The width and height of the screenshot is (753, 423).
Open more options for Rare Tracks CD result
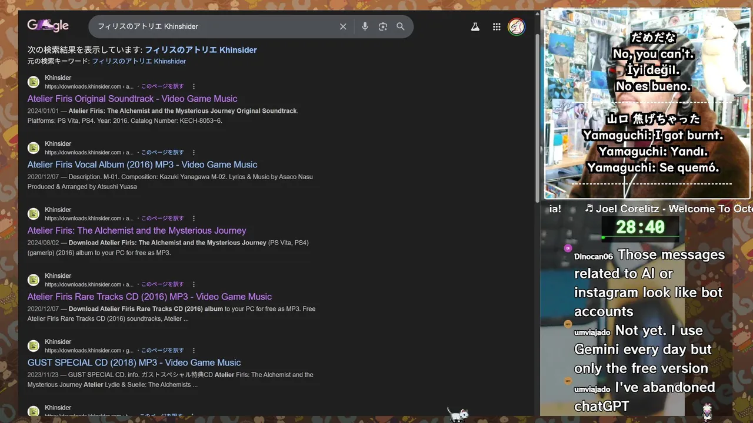click(194, 284)
